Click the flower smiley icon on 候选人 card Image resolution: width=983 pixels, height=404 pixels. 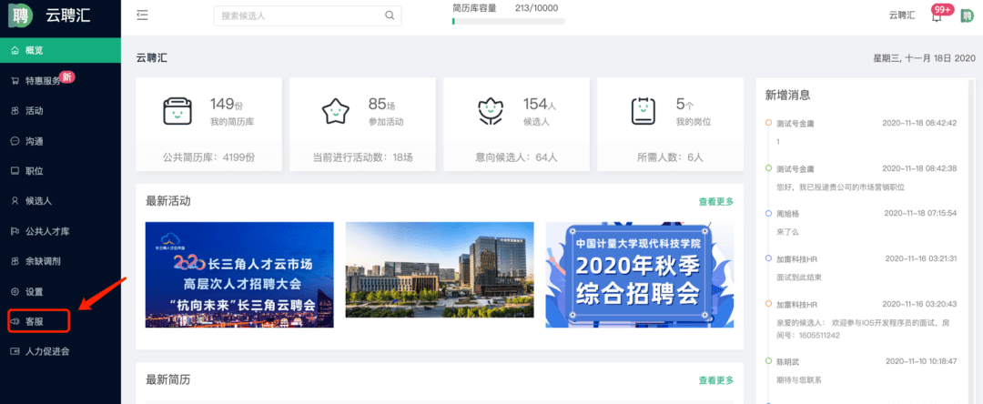pos(490,112)
